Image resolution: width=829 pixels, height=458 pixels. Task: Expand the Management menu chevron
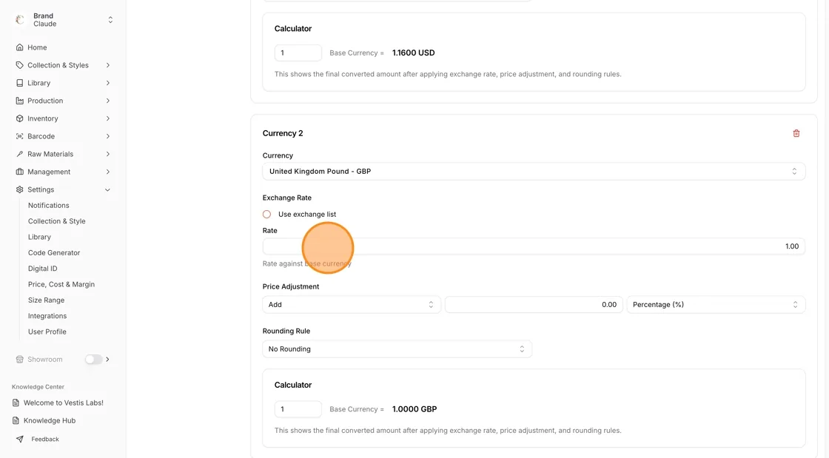[108, 172]
